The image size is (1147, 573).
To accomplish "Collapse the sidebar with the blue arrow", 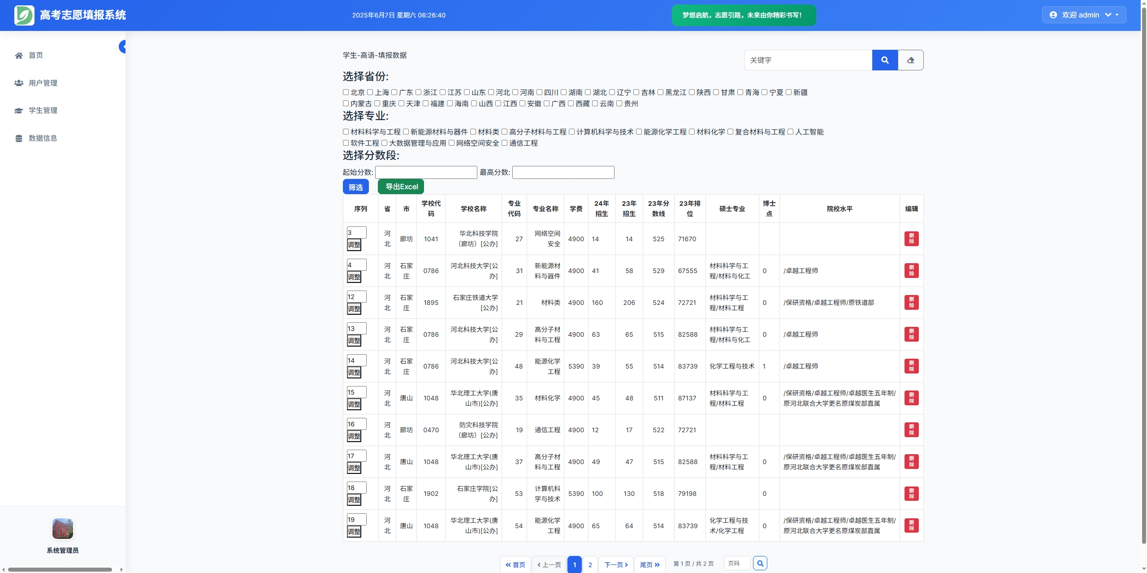I will (x=122, y=47).
